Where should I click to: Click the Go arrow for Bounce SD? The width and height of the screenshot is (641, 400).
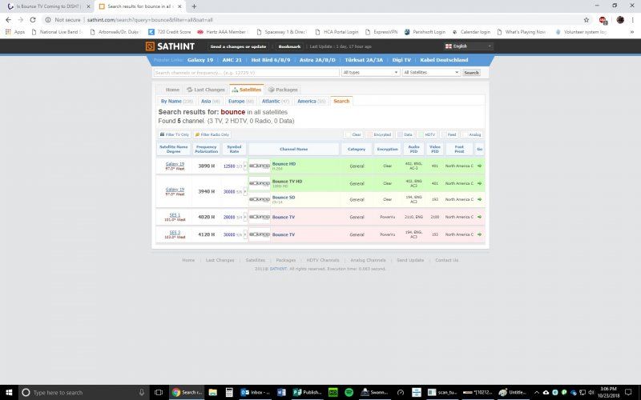coord(479,199)
